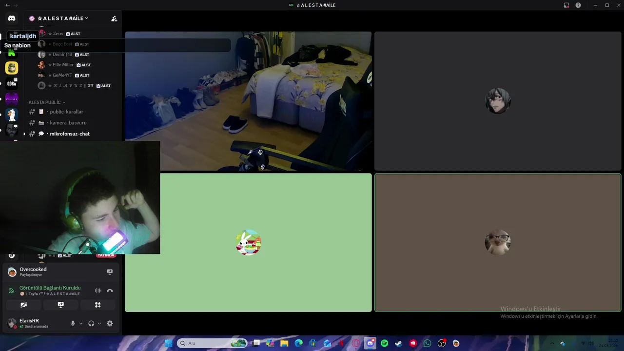
Task: Open the bearded man server icon
Action: click(x=12, y=130)
